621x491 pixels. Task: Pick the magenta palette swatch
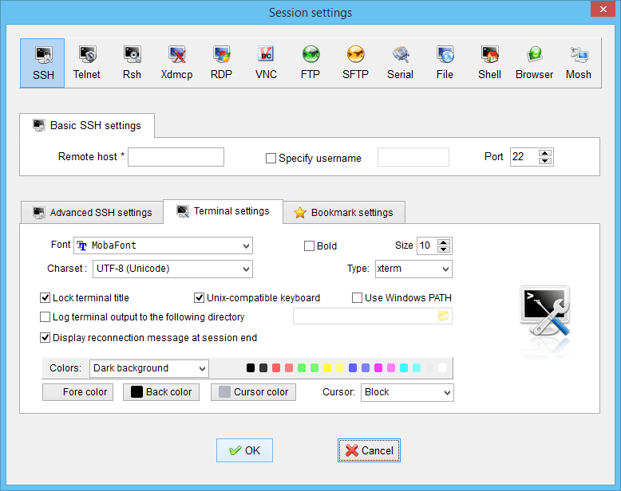tap(378, 368)
